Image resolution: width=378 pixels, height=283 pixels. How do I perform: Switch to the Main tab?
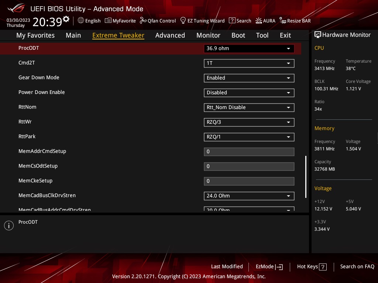click(73, 35)
